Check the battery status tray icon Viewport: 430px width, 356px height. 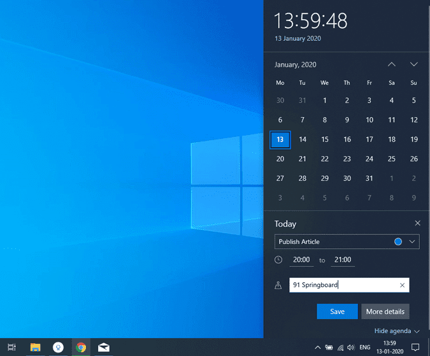[329, 348]
